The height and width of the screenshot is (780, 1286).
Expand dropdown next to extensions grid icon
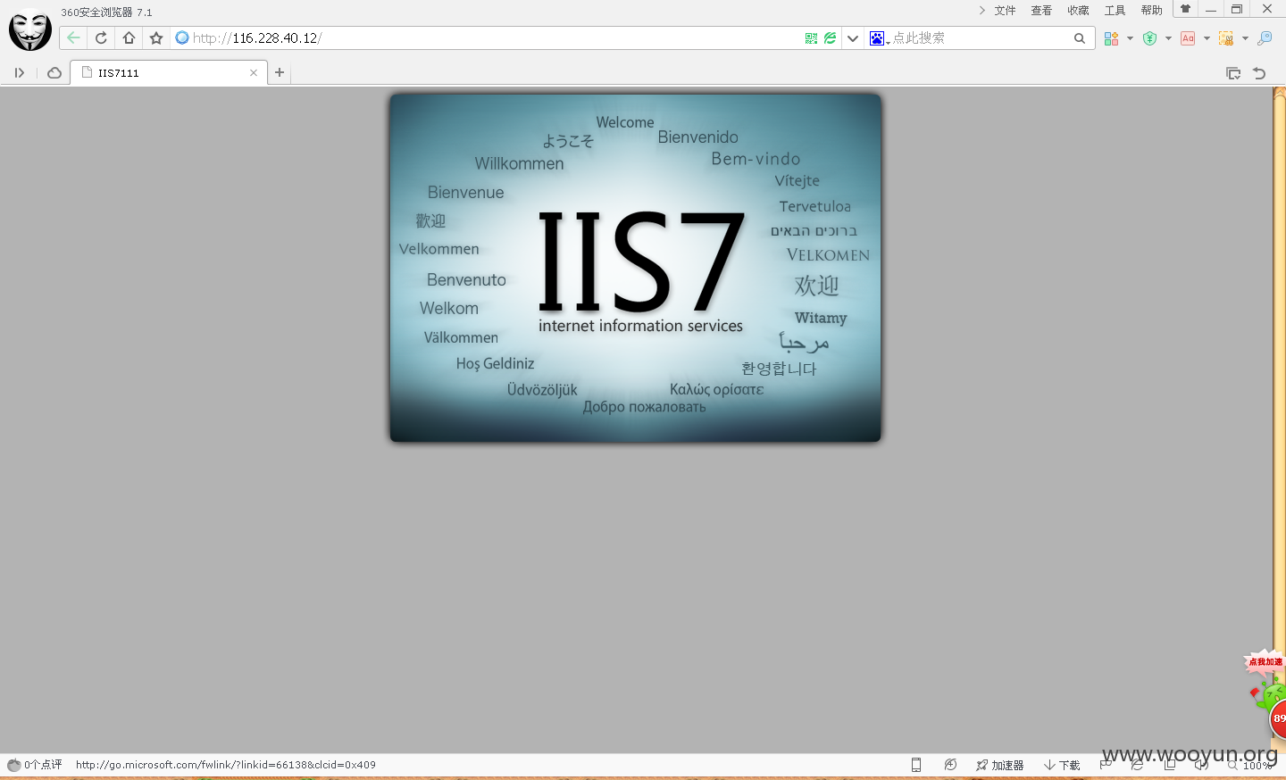[1130, 38]
